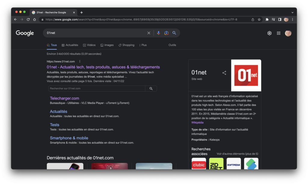This screenshot has height=184, width=308.
Task: Open the Google account avatar on the page
Action: (x=288, y=33)
